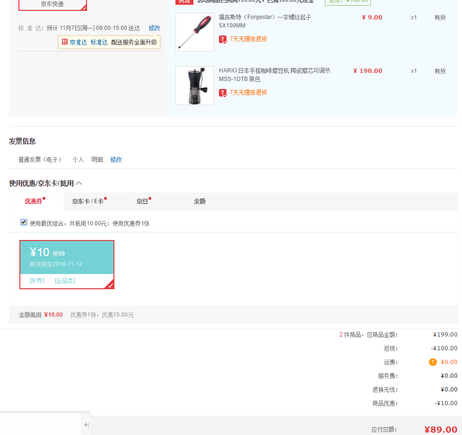Select the ¥10 满99 coupon card

(x=67, y=265)
